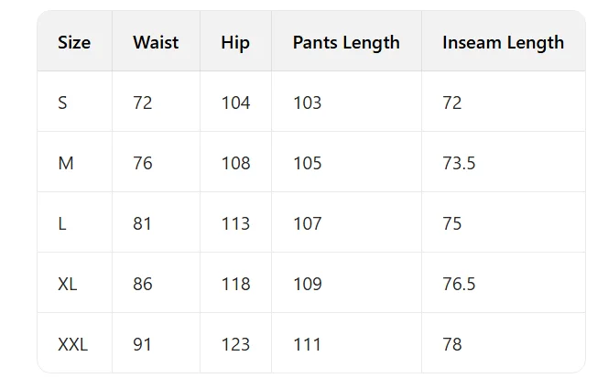Select the hip value 123

[235, 344]
